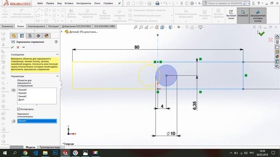Click the pushpin icon in PropertyManager

[23, 47]
